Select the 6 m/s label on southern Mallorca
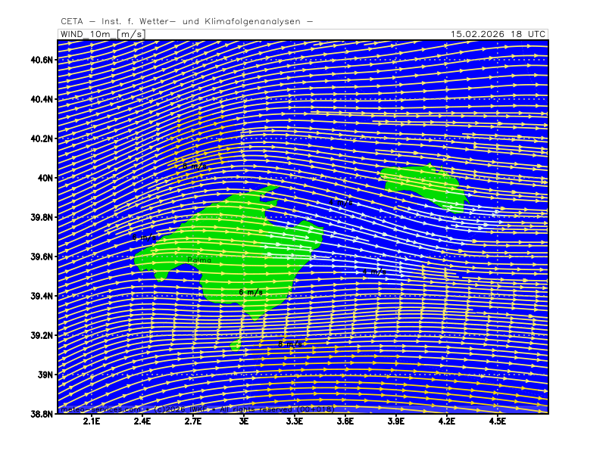Screen dimensions: 606x454 pos(251,292)
